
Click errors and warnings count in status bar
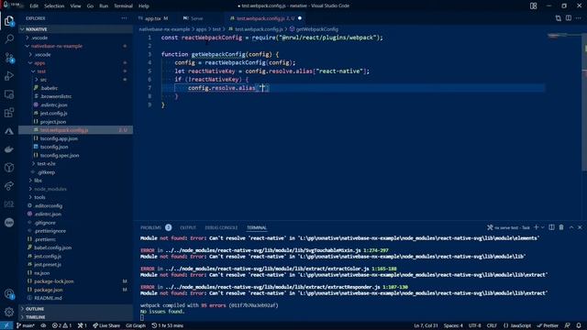61,325
